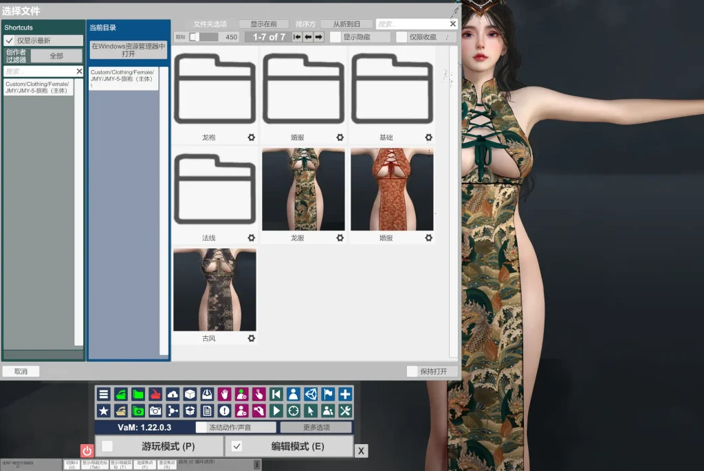The image size is (704, 471).
Task: Tick the 保持打开 checkbox
Action: pyautogui.click(x=412, y=371)
